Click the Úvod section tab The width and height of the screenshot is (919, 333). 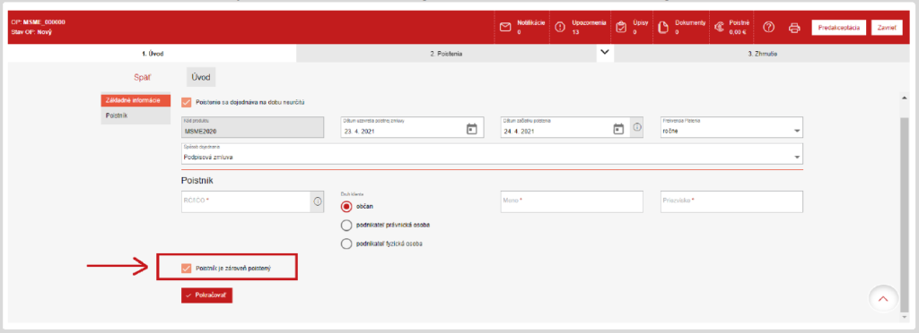click(201, 76)
